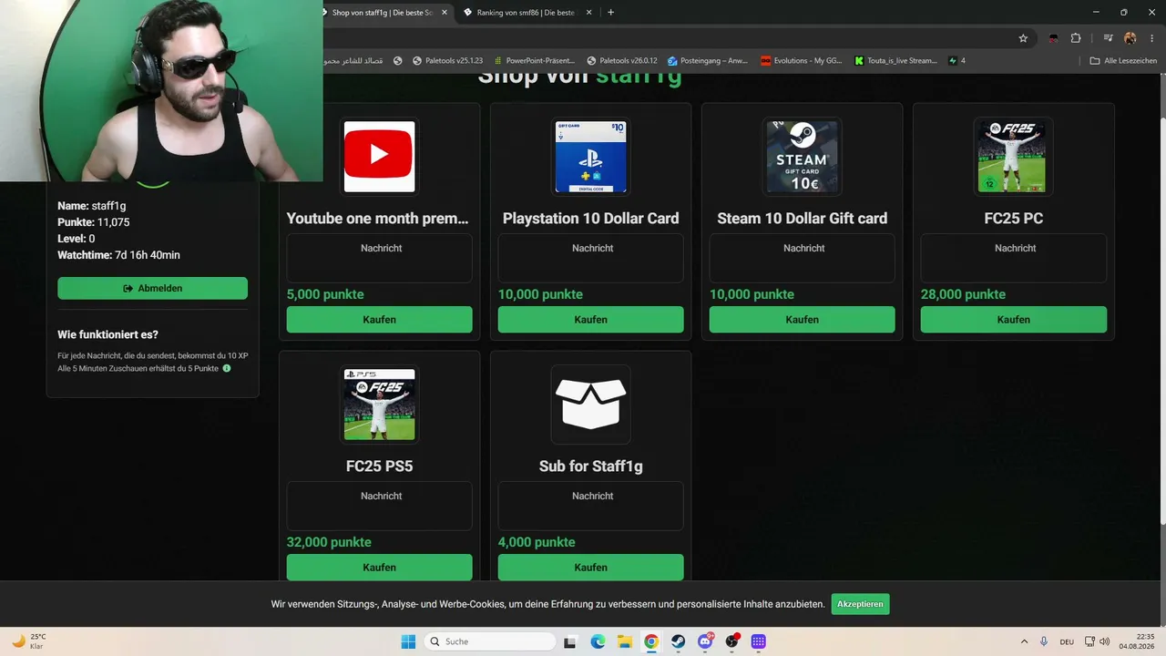
Task: Click the FC25 PC cover image
Action: 1013,157
